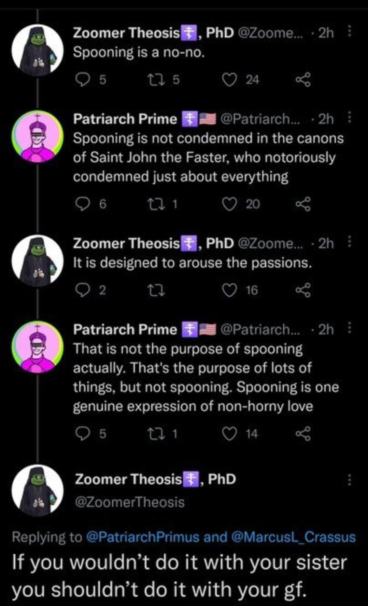The image size is (368, 606).
Task: Open more options on the first tweet
Action: tap(349, 32)
